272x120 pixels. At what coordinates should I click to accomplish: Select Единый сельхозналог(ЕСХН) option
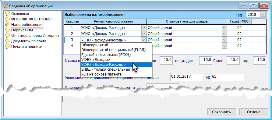point(116,55)
